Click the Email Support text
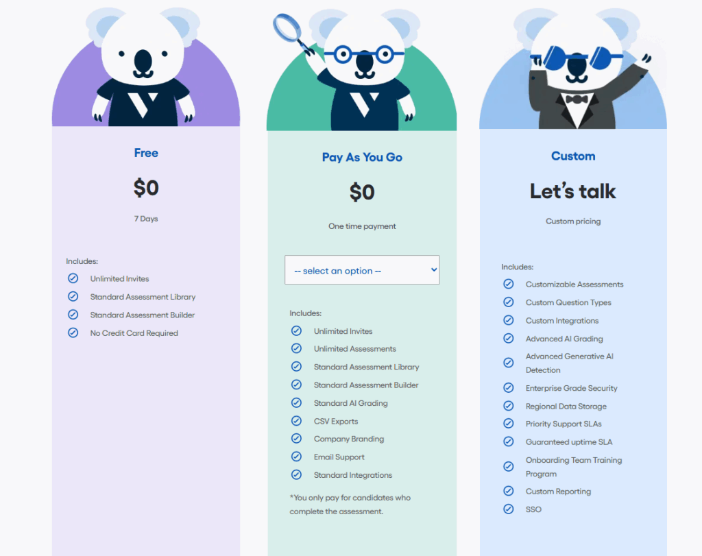This screenshot has width=702, height=556. 339,457
